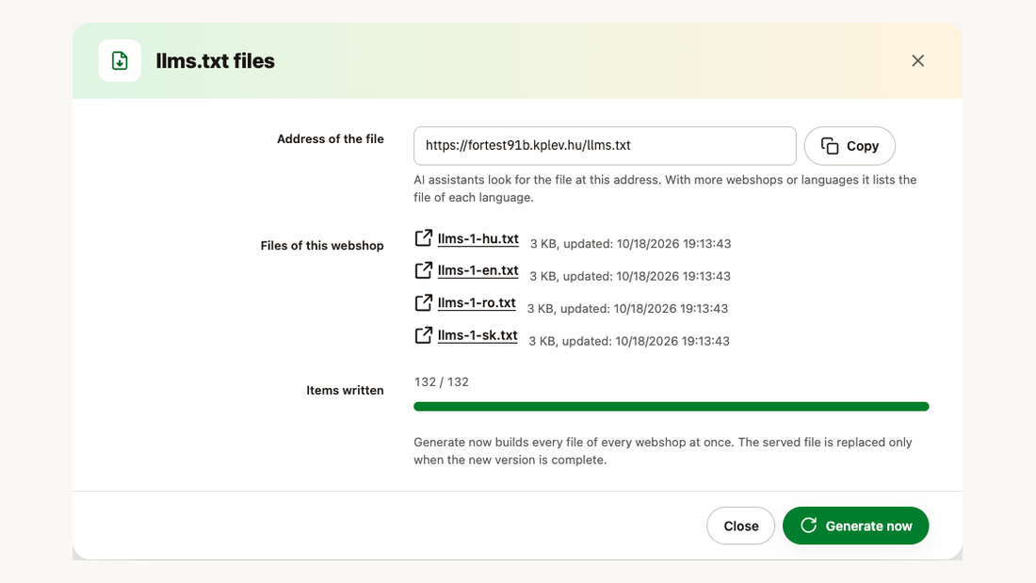Click the llms.txt file download icon in header

pyautogui.click(x=120, y=61)
